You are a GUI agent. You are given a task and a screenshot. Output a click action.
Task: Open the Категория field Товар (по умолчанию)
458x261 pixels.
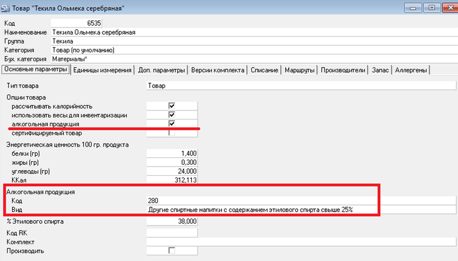click(x=254, y=50)
